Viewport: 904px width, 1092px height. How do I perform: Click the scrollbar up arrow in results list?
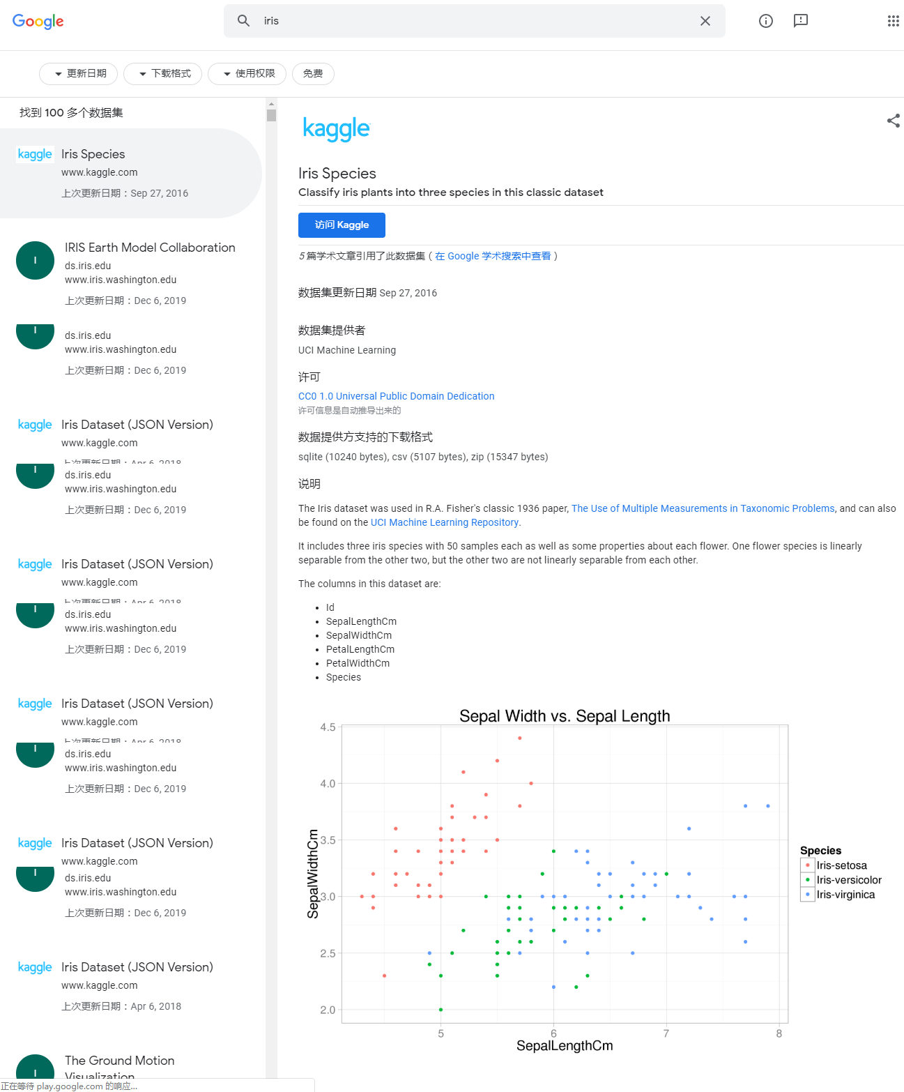click(271, 104)
